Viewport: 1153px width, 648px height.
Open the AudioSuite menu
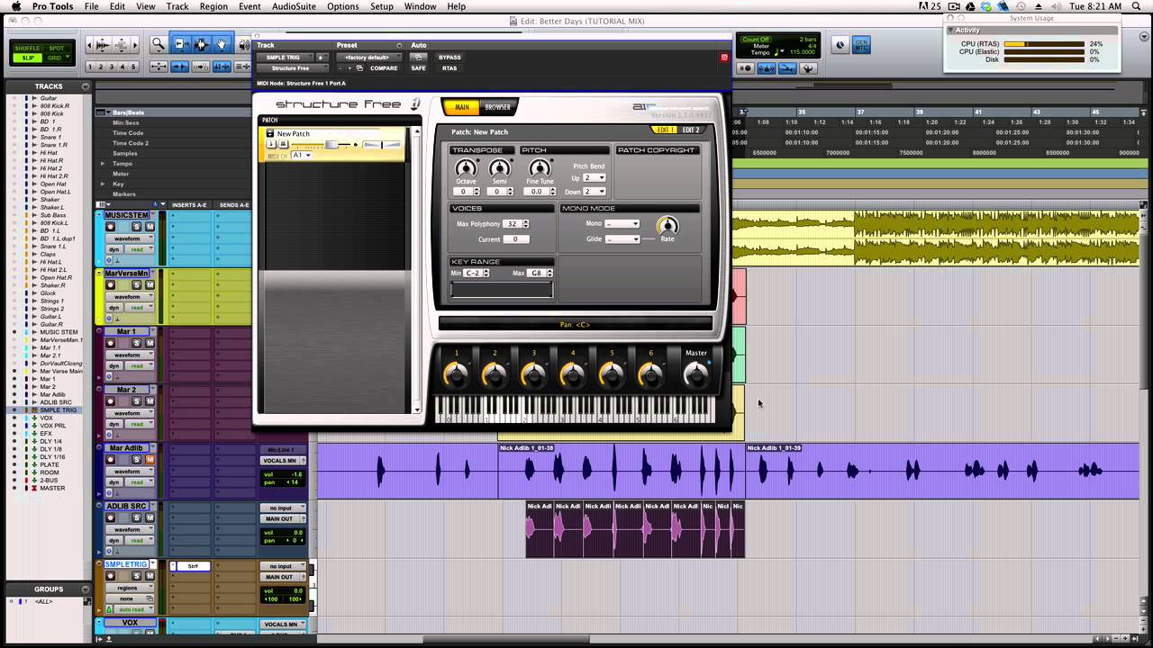[x=293, y=6]
